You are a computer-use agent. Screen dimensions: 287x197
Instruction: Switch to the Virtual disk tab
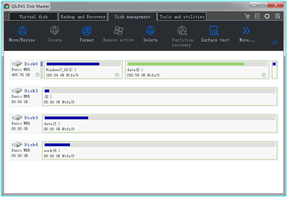[33, 17]
